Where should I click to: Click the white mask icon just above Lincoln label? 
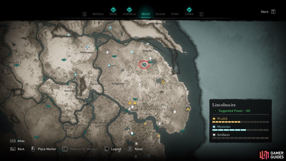(x=133, y=107)
